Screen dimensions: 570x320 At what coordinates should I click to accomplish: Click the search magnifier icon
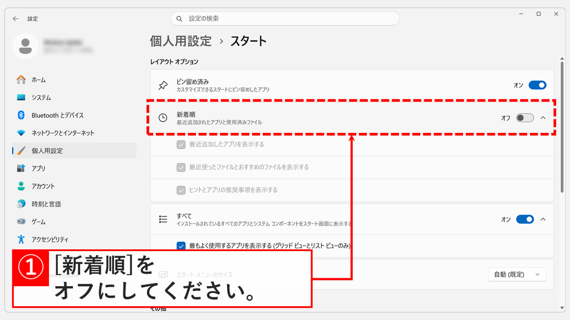point(179,18)
